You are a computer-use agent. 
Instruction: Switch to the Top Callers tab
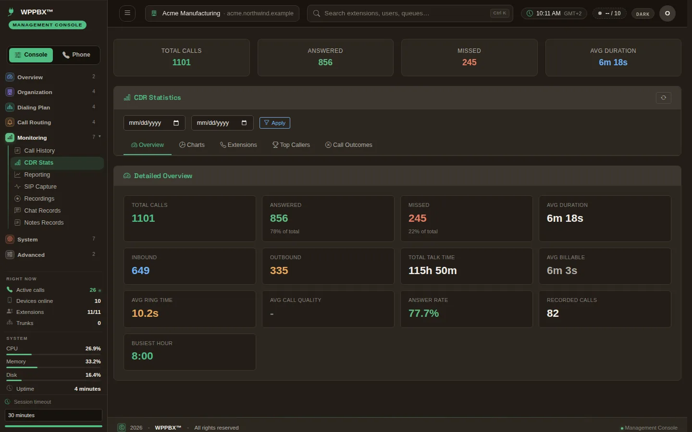(x=291, y=145)
